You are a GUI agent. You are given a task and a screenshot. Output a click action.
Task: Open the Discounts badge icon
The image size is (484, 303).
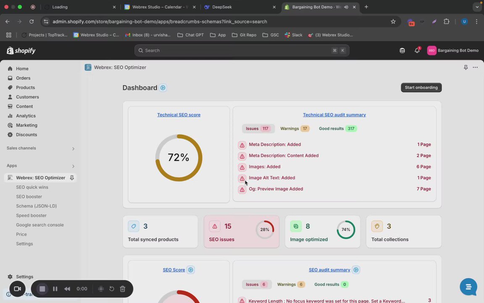(x=10, y=135)
